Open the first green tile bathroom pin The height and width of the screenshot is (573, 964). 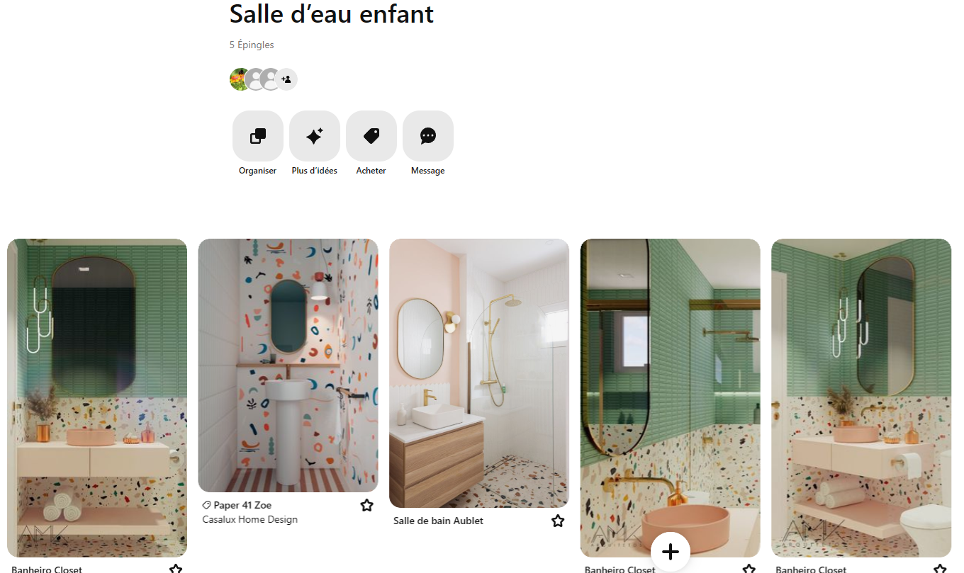97,398
